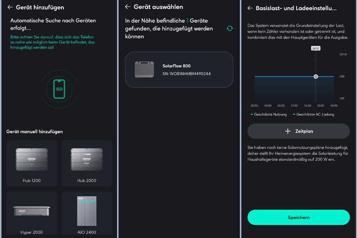Tap the phone scanning icon
Screen dimensions: 357x238
pyautogui.click(x=59, y=89)
